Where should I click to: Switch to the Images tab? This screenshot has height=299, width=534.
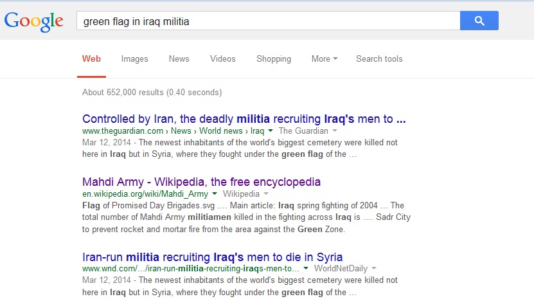tap(134, 59)
